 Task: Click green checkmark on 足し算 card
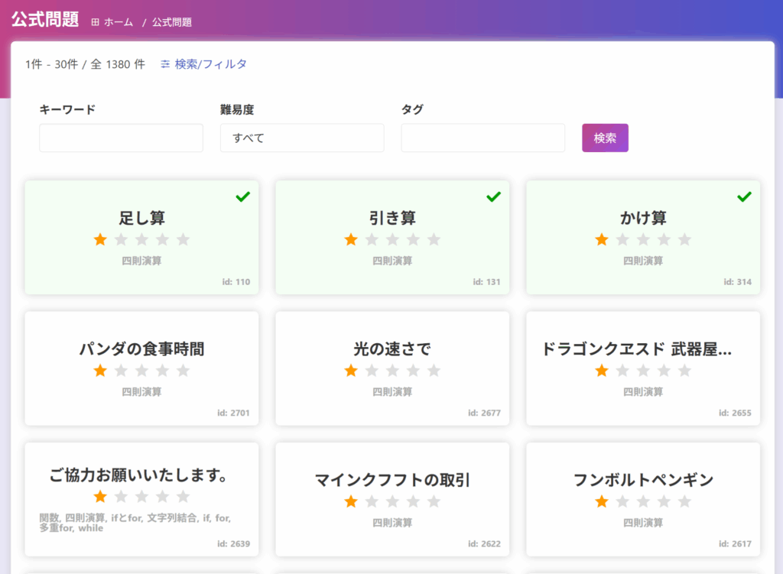(243, 197)
